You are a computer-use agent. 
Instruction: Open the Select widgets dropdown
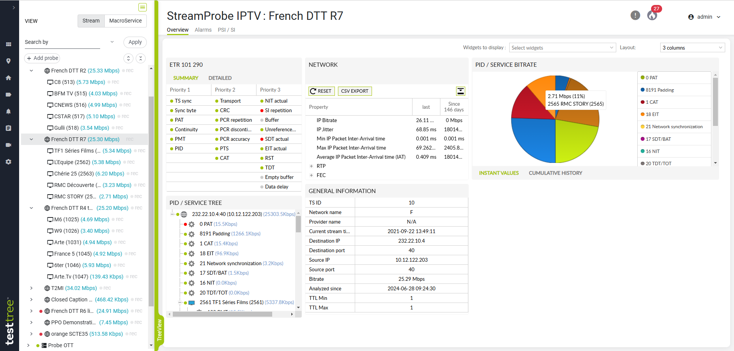[x=562, y=48]
